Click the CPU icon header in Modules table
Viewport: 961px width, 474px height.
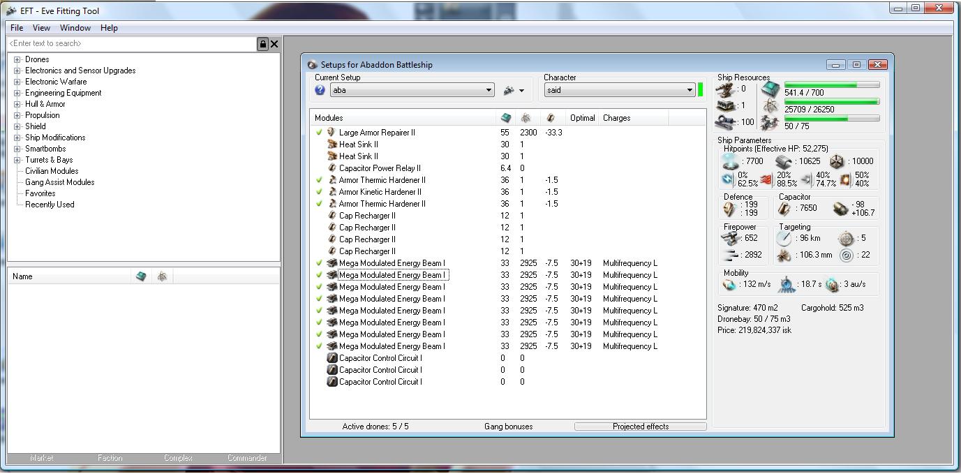pyautogui.click(x=506, y=118)
